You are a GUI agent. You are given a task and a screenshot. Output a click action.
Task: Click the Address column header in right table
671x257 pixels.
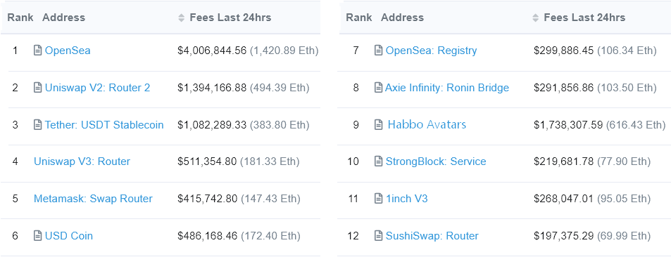coord(402,18)
